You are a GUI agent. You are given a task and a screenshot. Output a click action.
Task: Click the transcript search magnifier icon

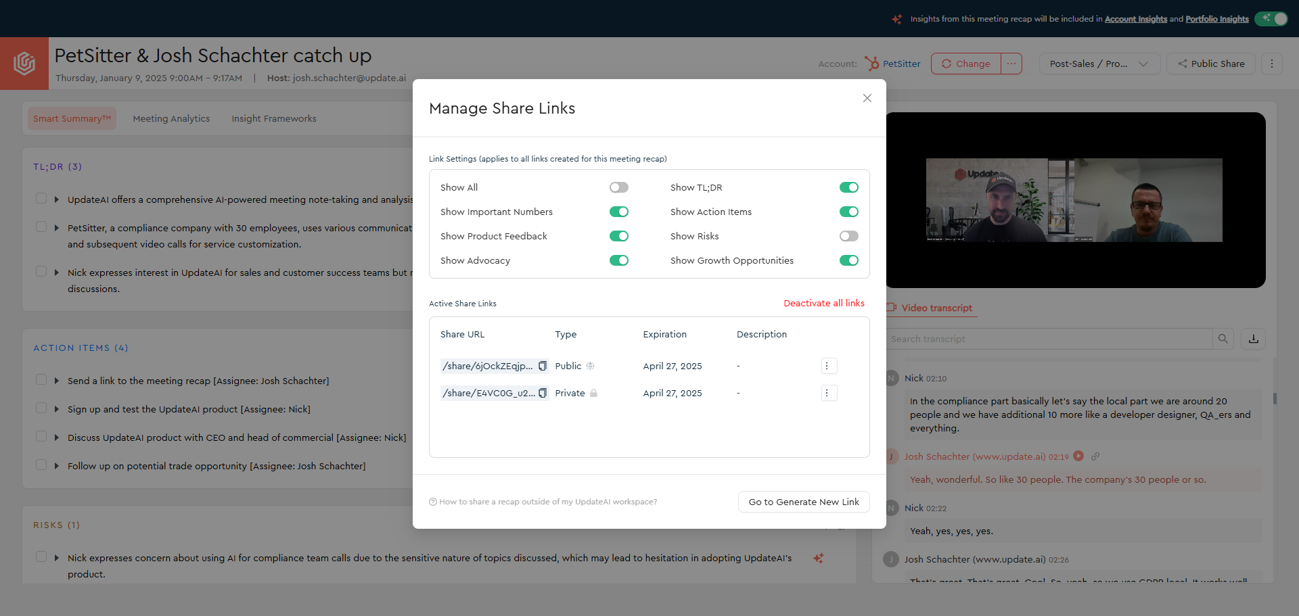click(x=1223, y=339)
